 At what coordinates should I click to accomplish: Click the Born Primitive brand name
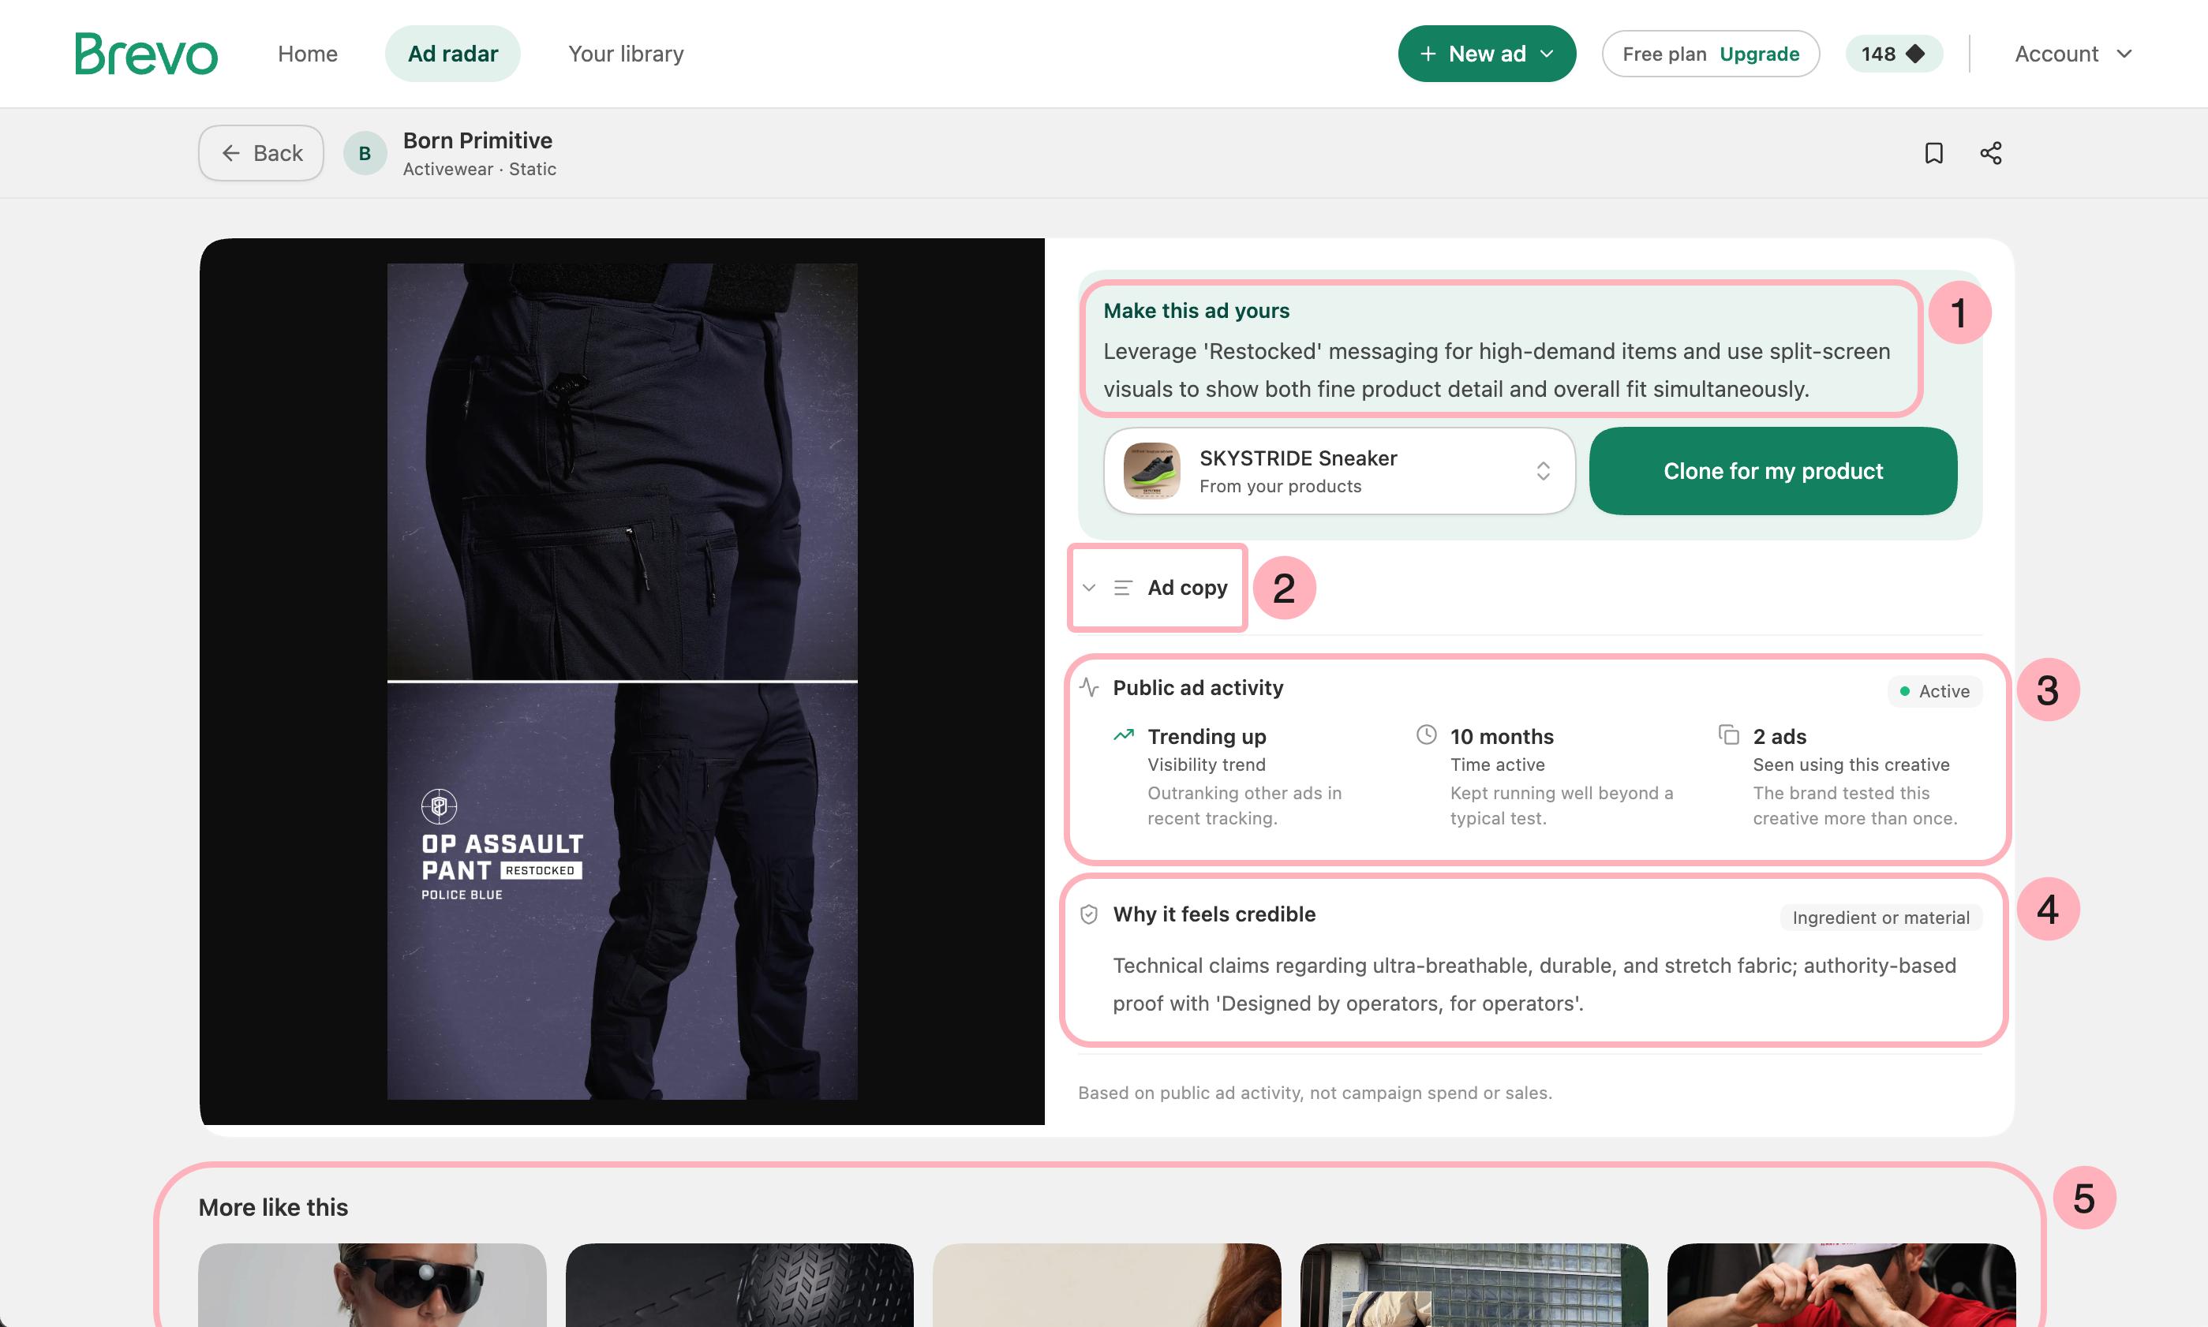477,140
